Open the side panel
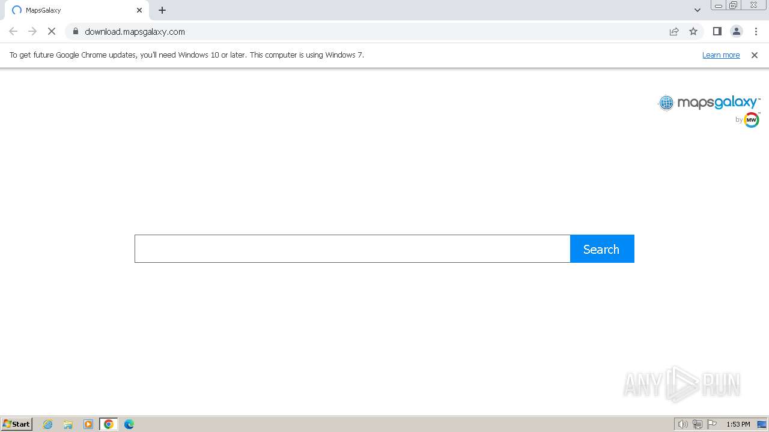The image size is (769, 432). [x=717, y=31]
